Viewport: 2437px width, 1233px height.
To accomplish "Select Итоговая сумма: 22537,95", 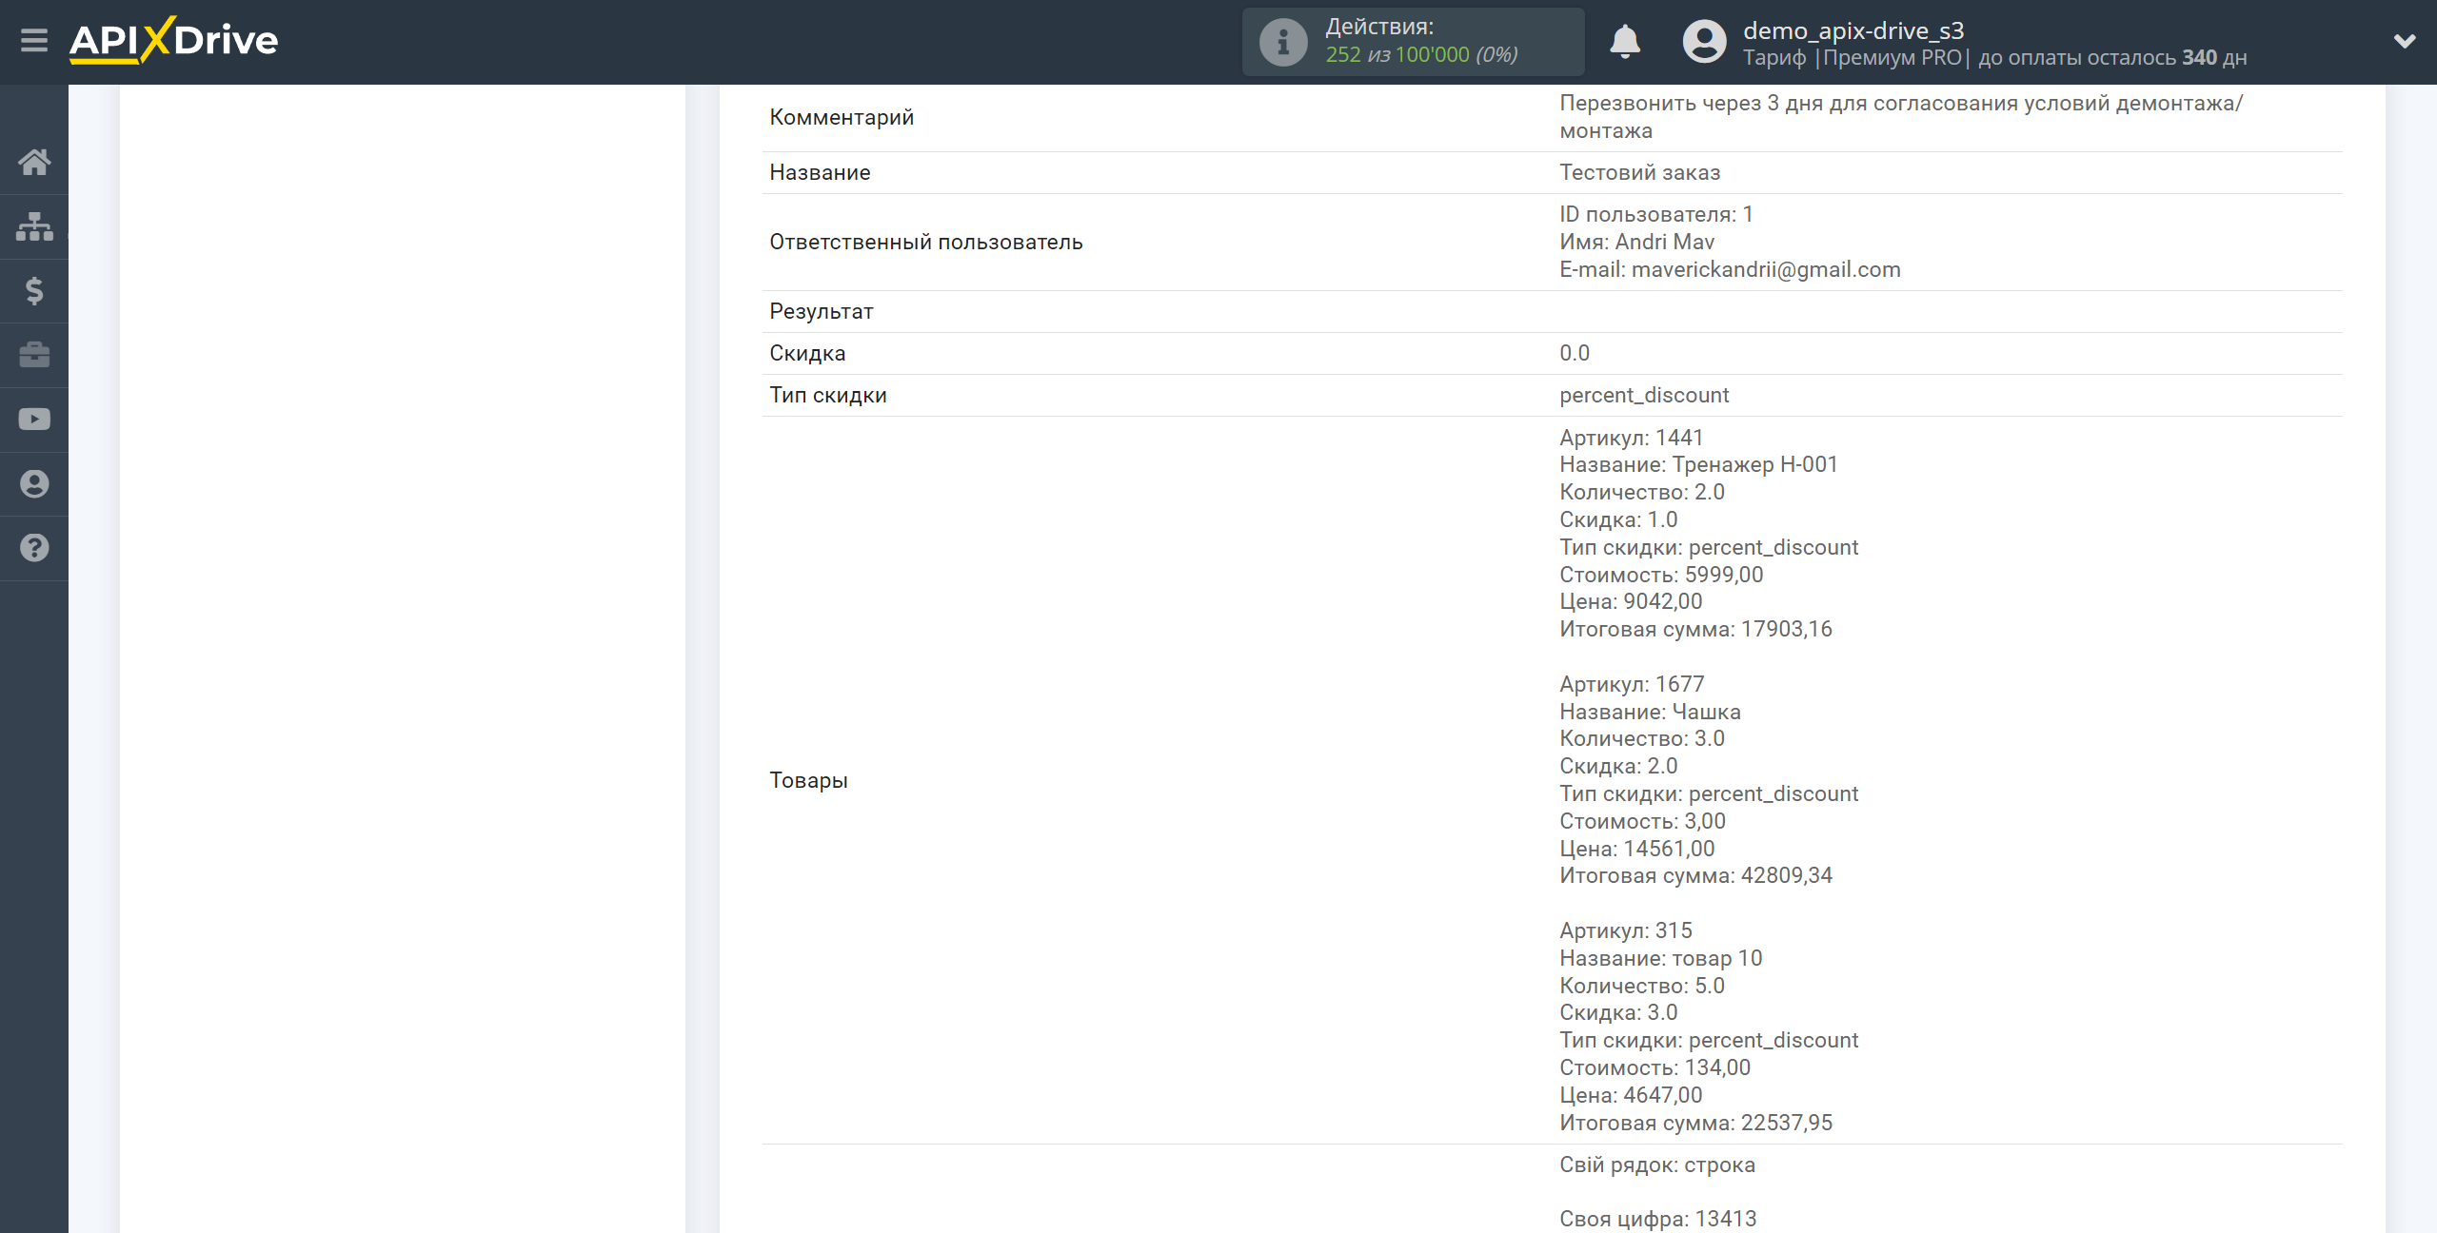I will click(x=1695, y=1123).
